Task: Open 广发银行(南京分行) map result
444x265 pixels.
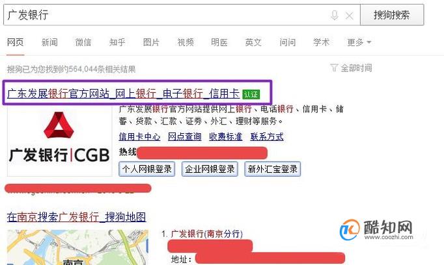Action: coord(207,234)
